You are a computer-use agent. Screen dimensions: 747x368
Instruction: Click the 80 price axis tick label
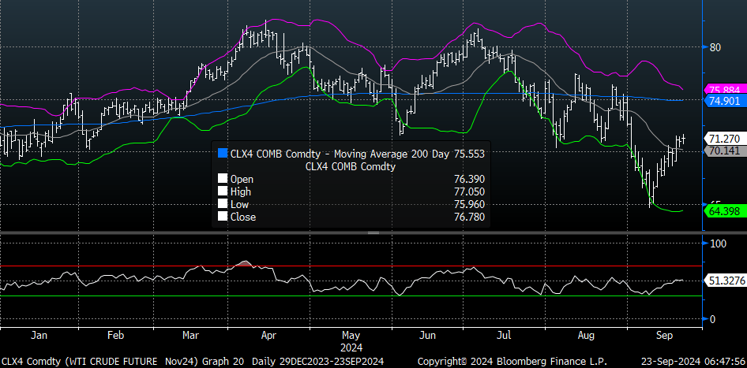point(715,47)
